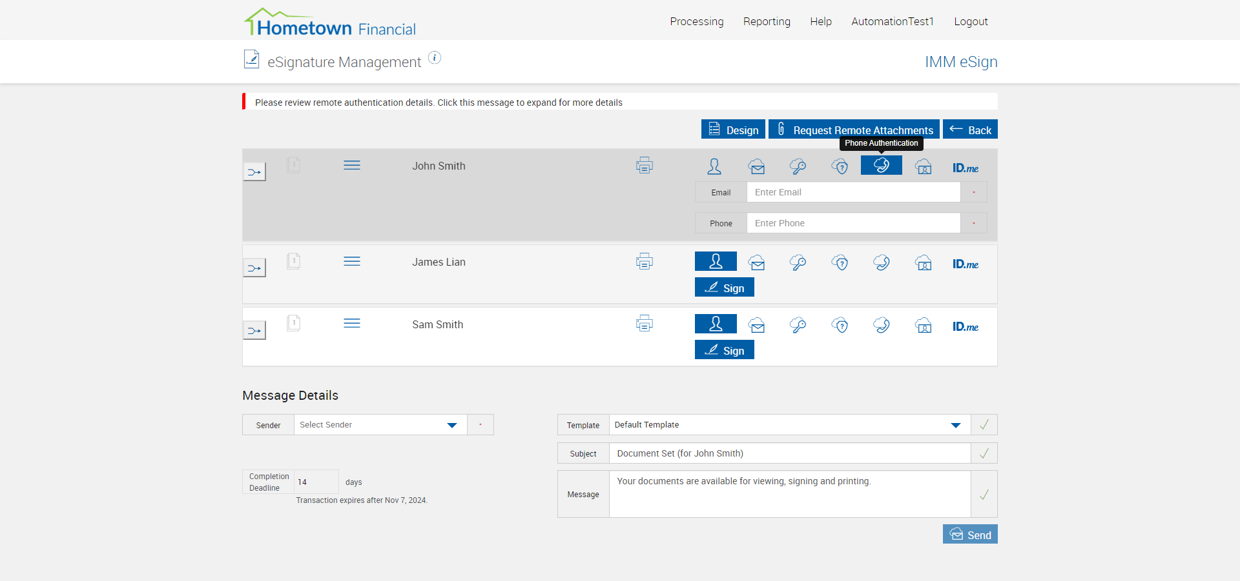This screenshot has width=1240, height=581.
Task: Click the document page icon for Sam Smith
Action: pyautogui.click(x=294, y=323)
